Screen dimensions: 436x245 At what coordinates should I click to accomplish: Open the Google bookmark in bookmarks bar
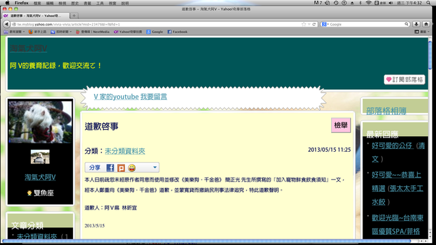pyautogui.click(x=155, y=32)
